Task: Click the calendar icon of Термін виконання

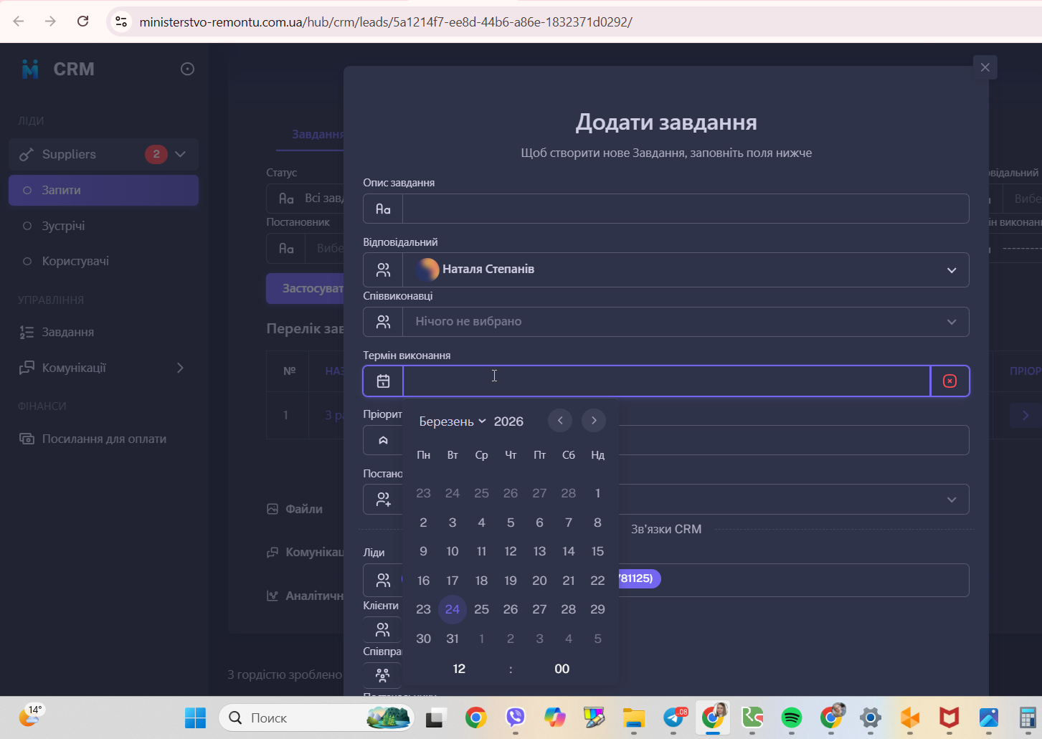Action: (383, 381)
